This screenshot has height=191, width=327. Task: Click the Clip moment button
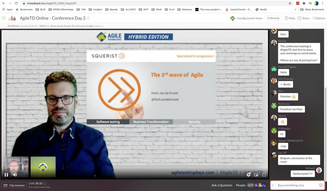point(14,185)
